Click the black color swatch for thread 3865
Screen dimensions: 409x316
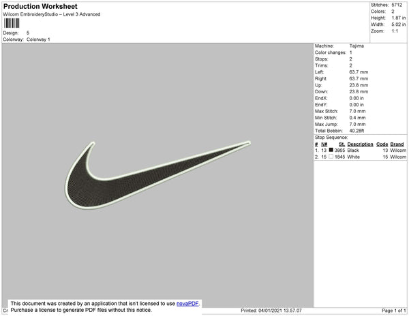[x=331, y=150]
